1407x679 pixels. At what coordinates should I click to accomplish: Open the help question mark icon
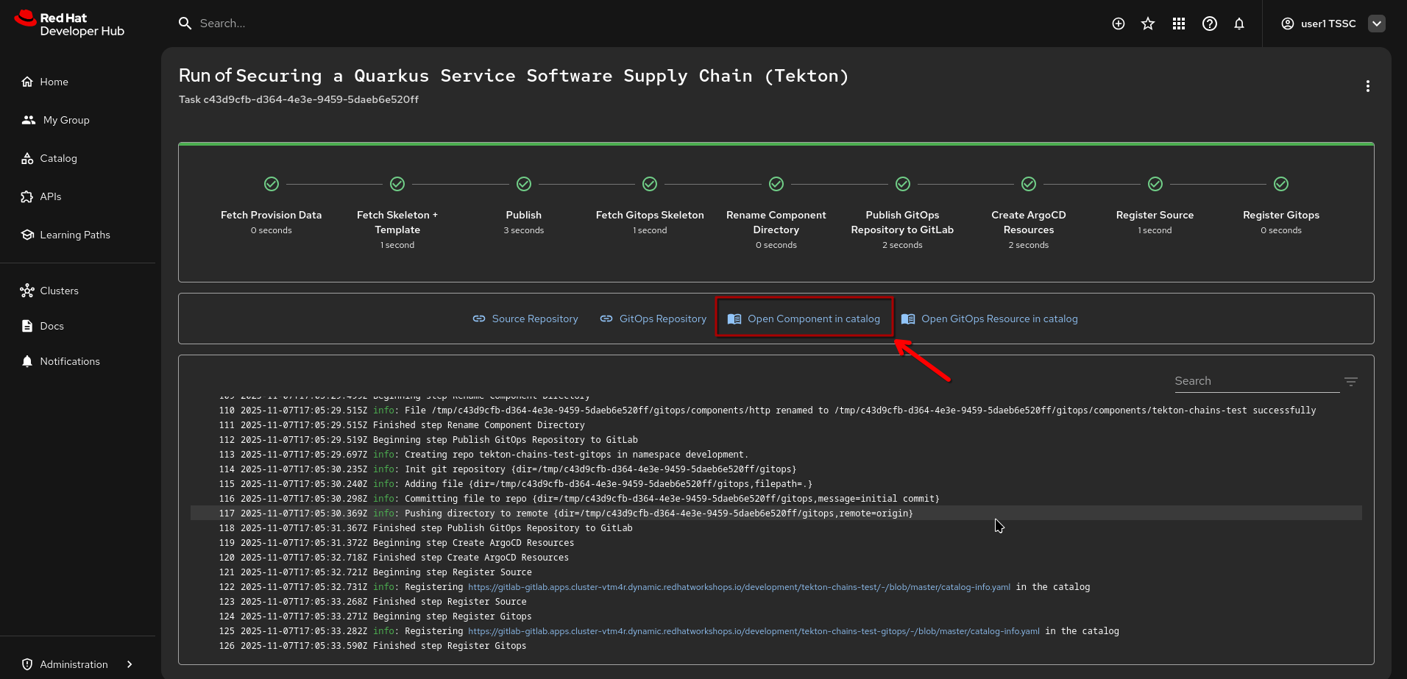coord(1209,24)
